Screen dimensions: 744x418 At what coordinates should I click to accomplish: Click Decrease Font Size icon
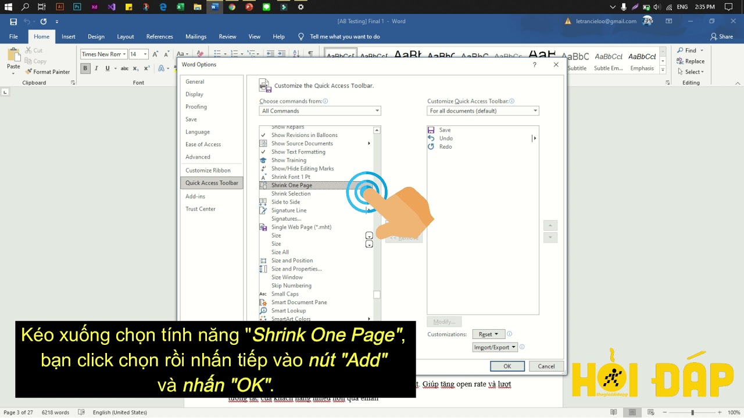point(166,54)
